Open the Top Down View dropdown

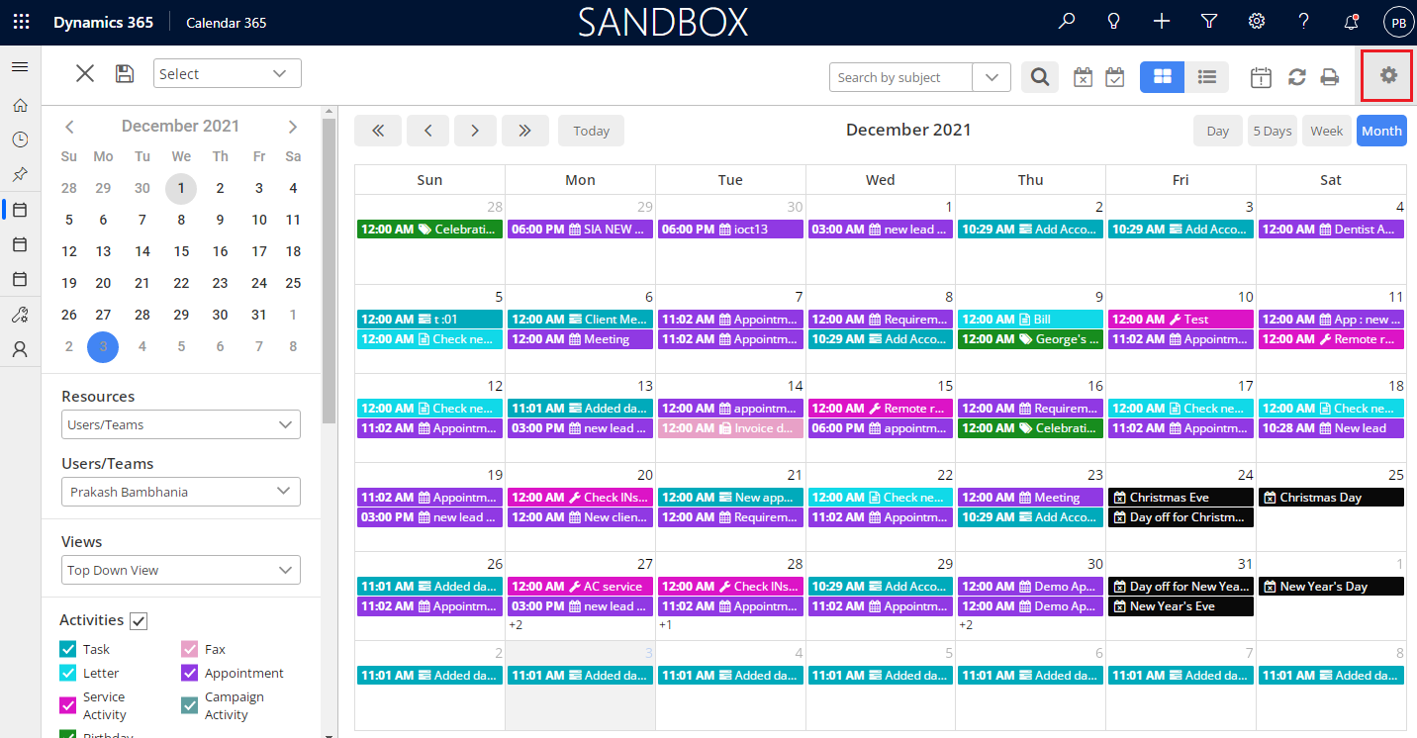[x=181, y=570]
